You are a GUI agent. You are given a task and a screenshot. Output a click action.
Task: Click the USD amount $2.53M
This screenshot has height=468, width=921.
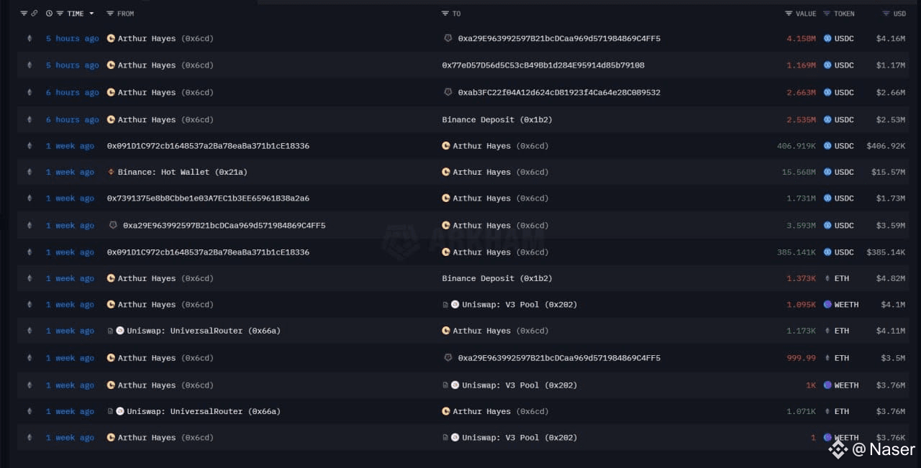pyautogui.click(x=890, y=120)
